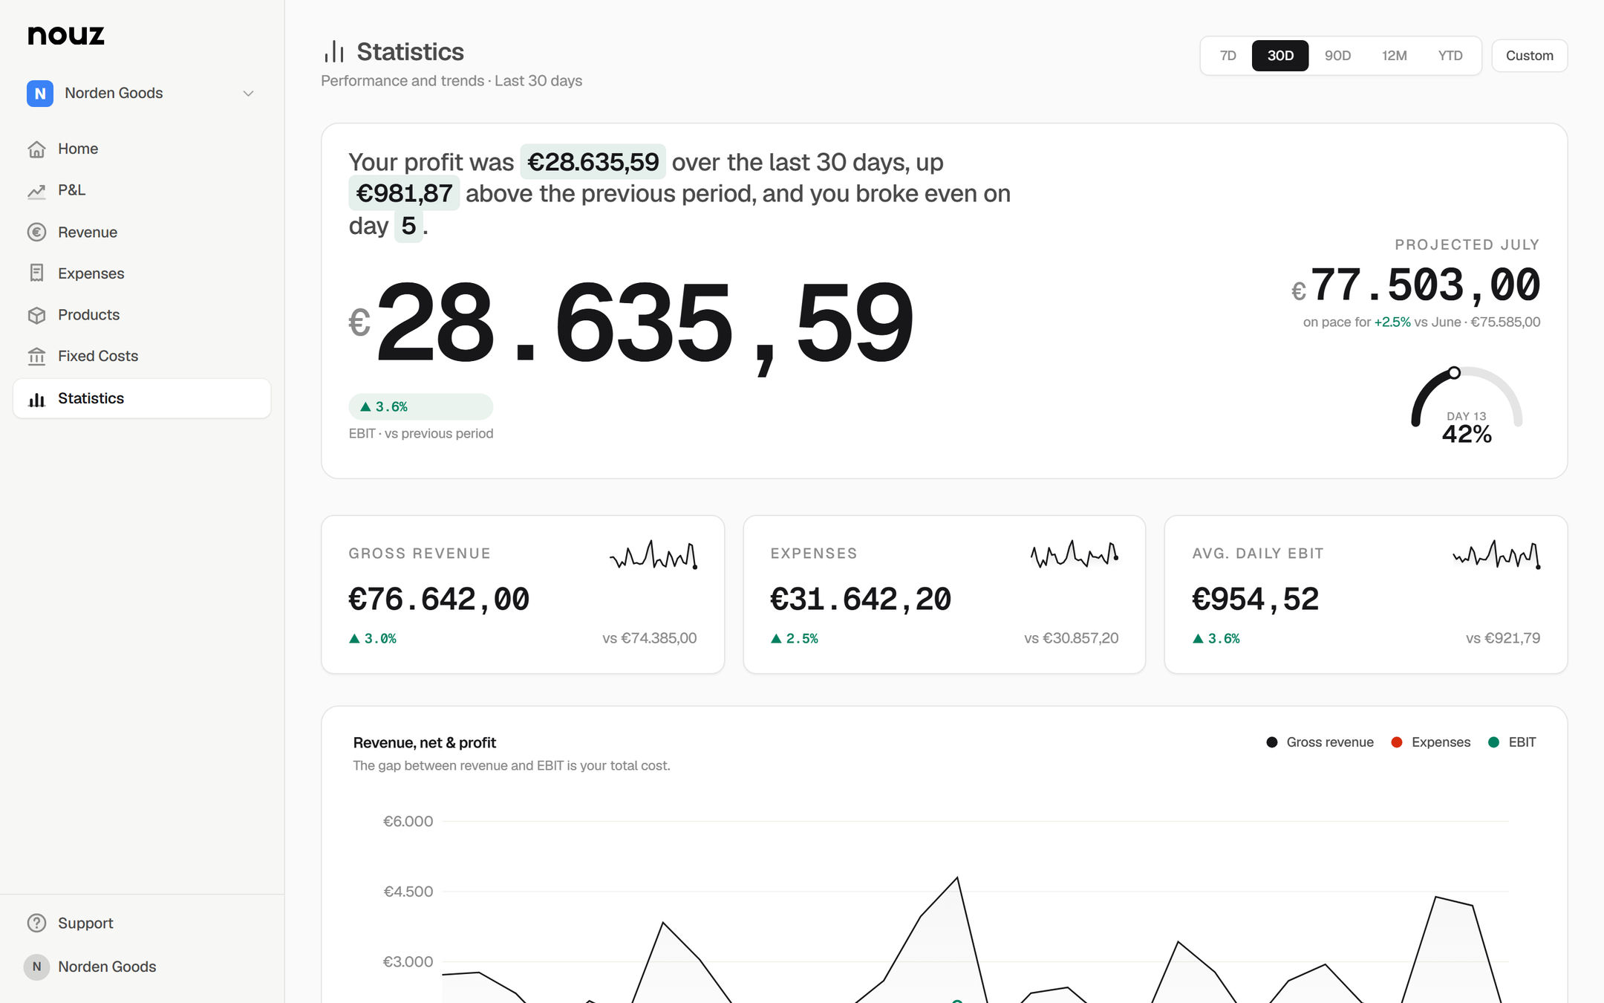Go to P&L section label

pos(72,190)
